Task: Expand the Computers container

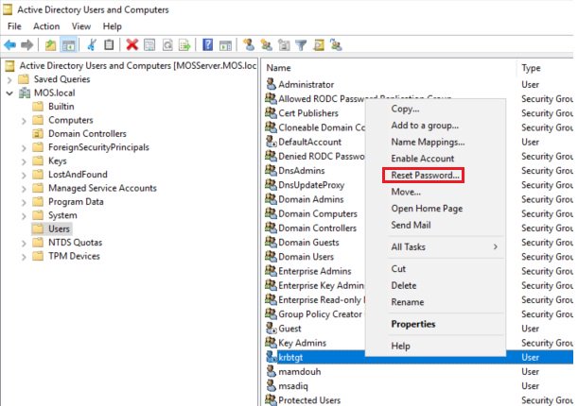Action: click(x=24, y=121)
